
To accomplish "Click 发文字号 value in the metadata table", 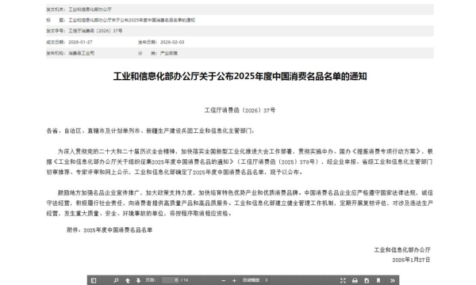I will [96, 31].
